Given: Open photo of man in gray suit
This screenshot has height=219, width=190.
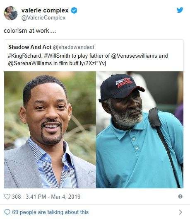Looking at the screenshot, I should (x=50, y=130).
